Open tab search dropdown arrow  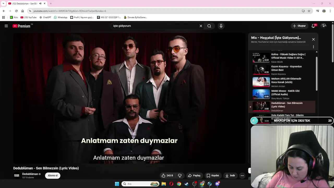click(3, 3)
